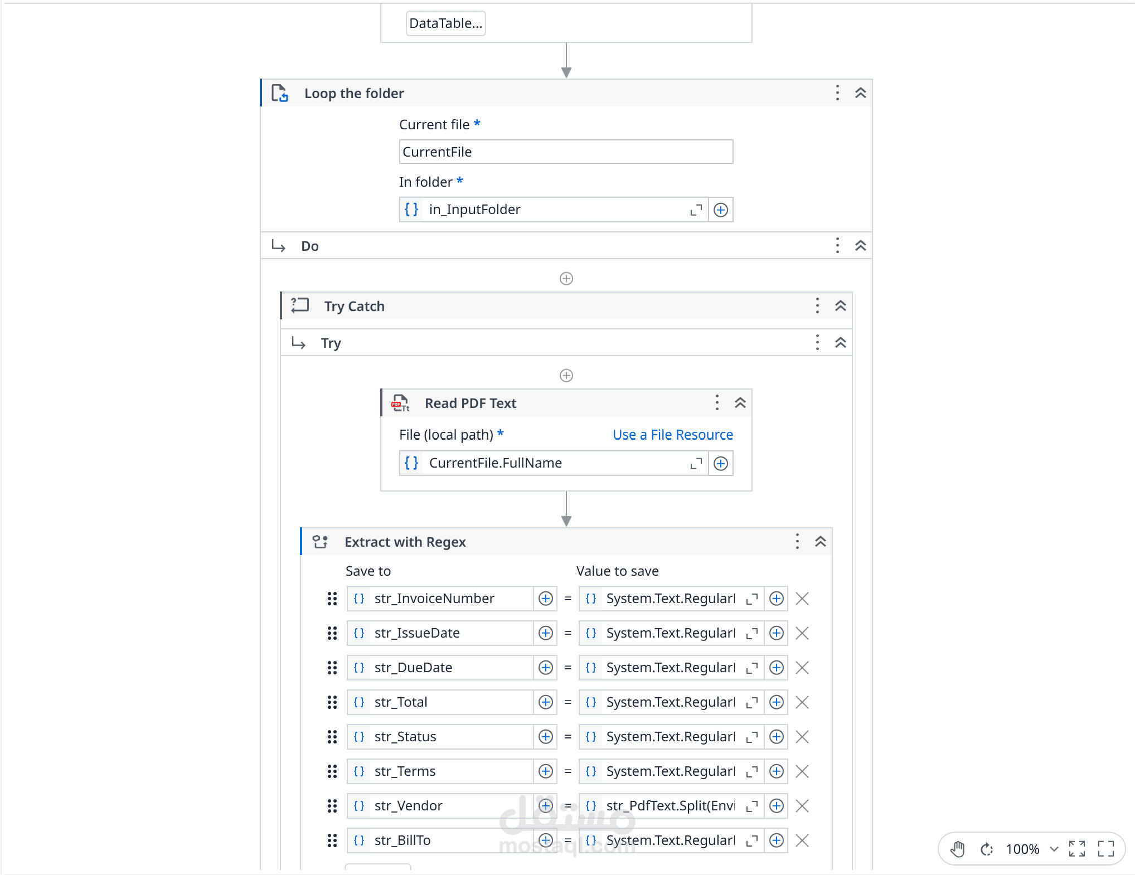Add activity at top of Do section
Image resolution: width=1135 pixels, height=875 pixels.
click(566, 279)
